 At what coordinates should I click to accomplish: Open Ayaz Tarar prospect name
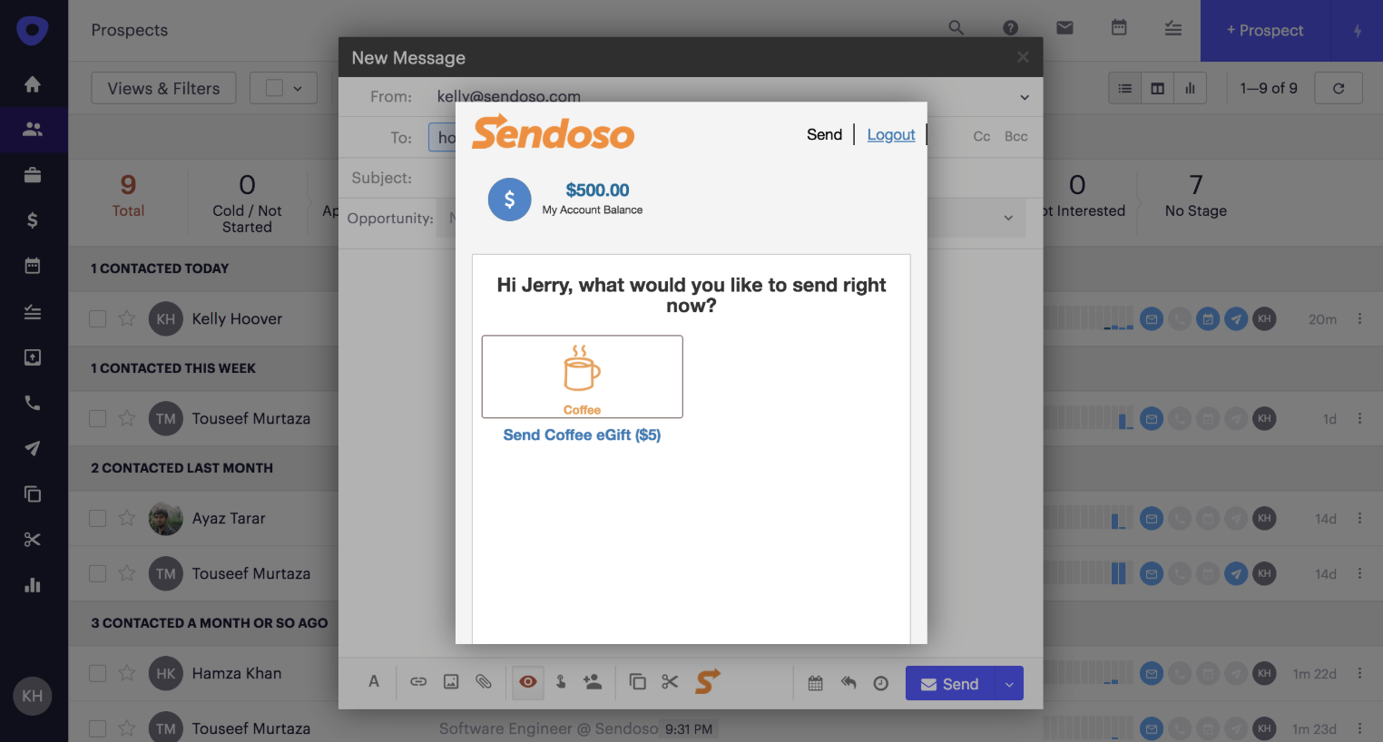(x=229, y=519)
